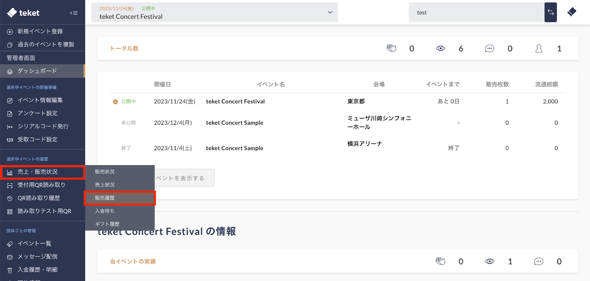Click the teket ticket icon at top right
Viewport: 590px width, 281px height.
pyautogui.click(x=572, y=12)
